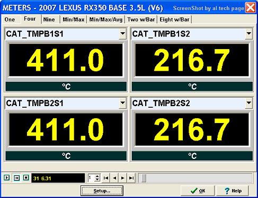Stop the recording playback
The image size is (258, 198).
point(26,177)
